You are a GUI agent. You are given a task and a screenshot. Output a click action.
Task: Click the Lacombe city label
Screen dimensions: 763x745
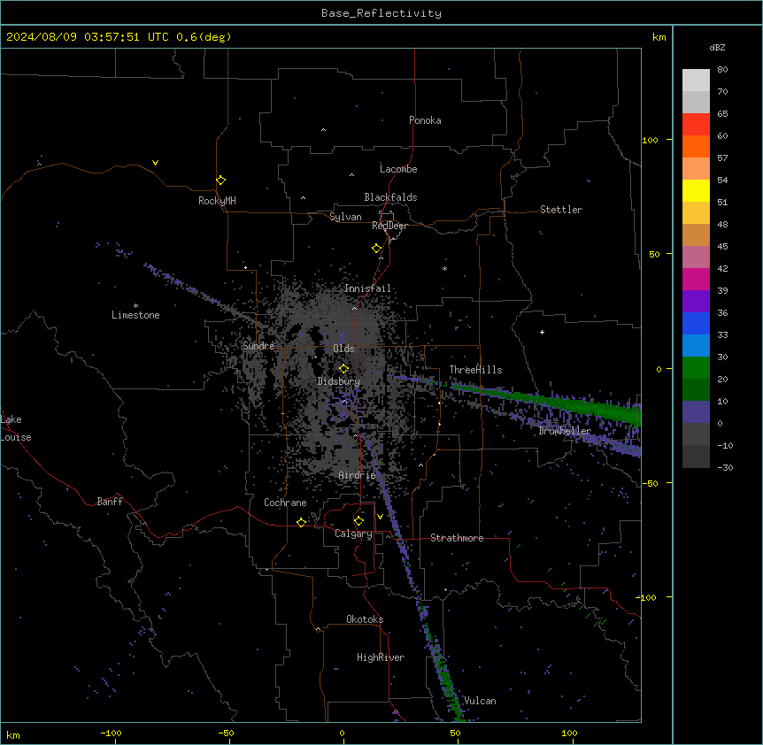point(398,169)
